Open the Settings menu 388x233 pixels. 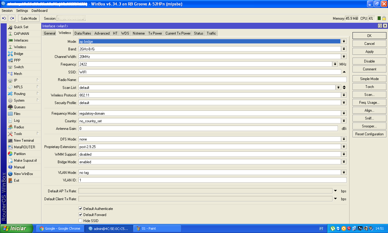coord(22,11)
